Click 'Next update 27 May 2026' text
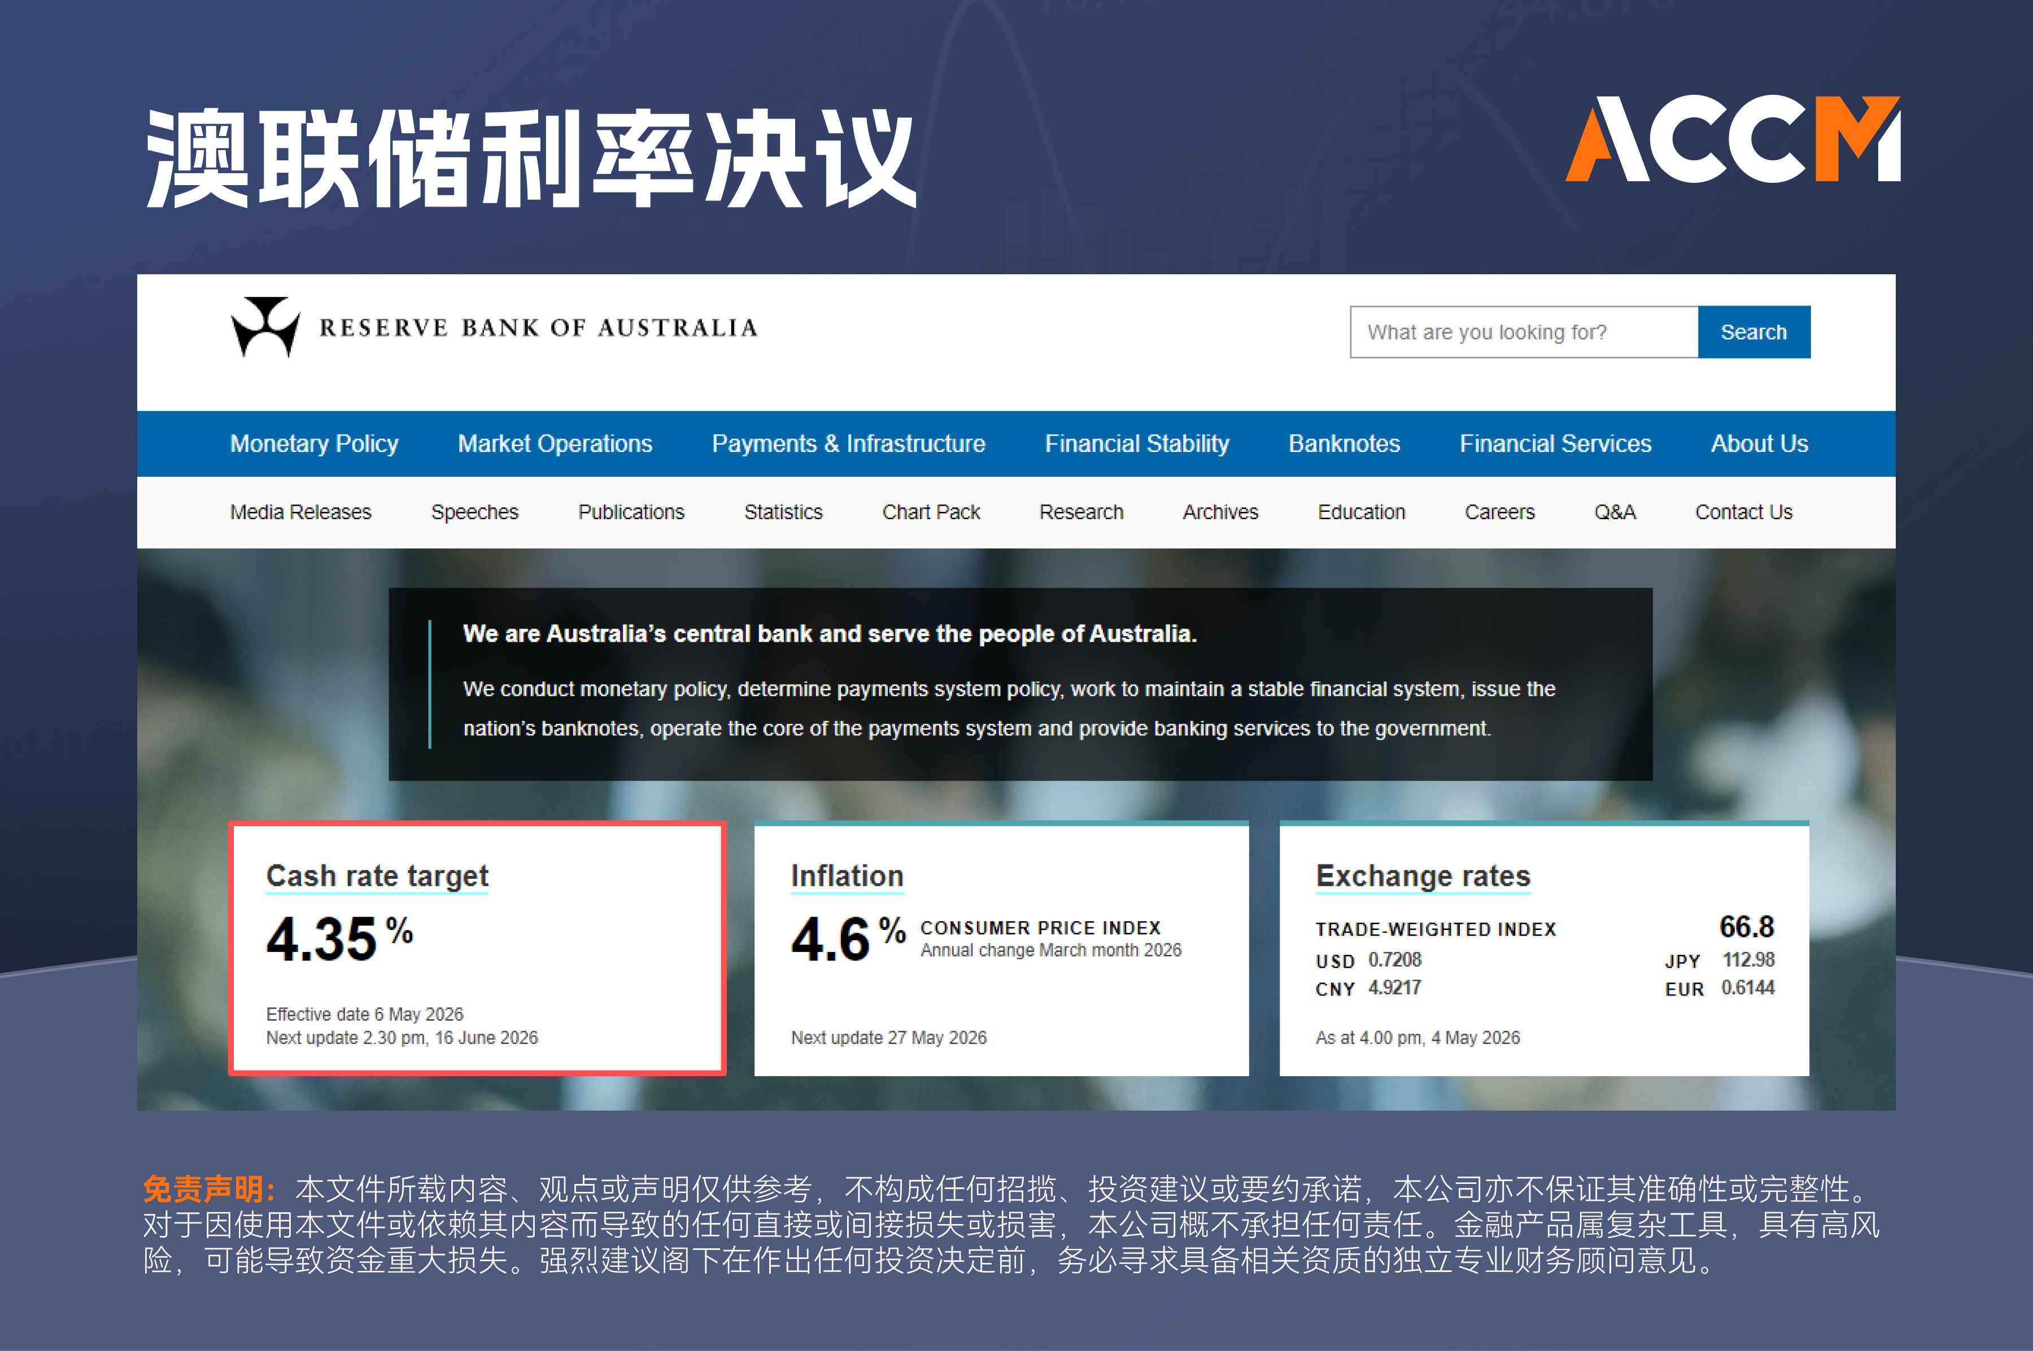Viewport: 2033px width, 1351px height. 889,1037
